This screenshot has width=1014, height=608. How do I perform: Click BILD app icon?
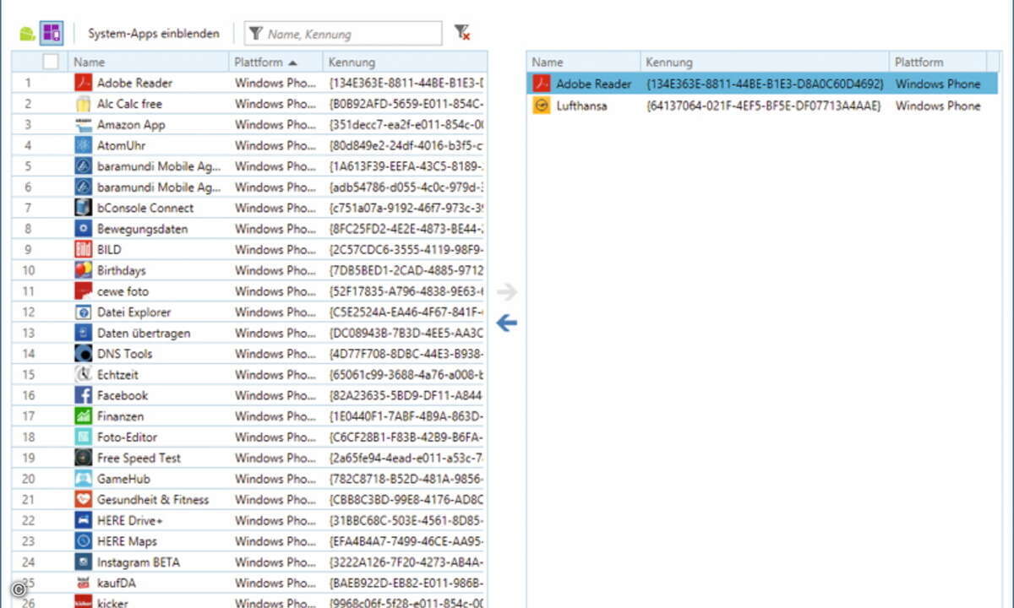click(83, 249)
